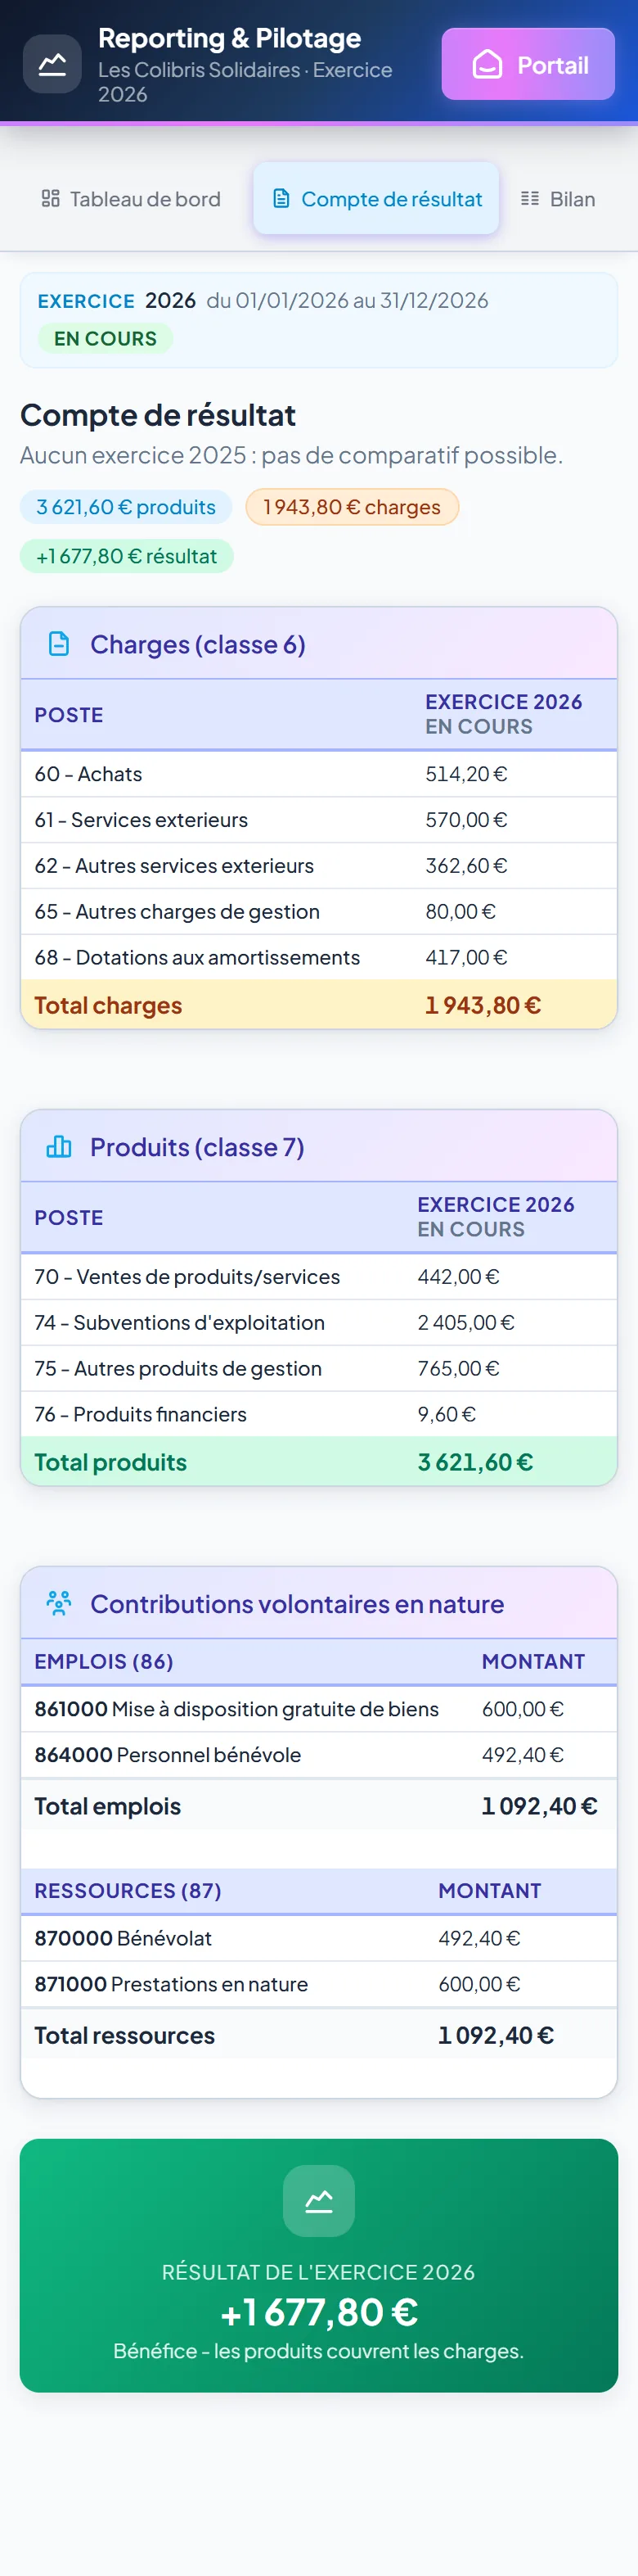
Task: Click the Total emplois 1 092,40 € value
Action: pos(539,1806)
